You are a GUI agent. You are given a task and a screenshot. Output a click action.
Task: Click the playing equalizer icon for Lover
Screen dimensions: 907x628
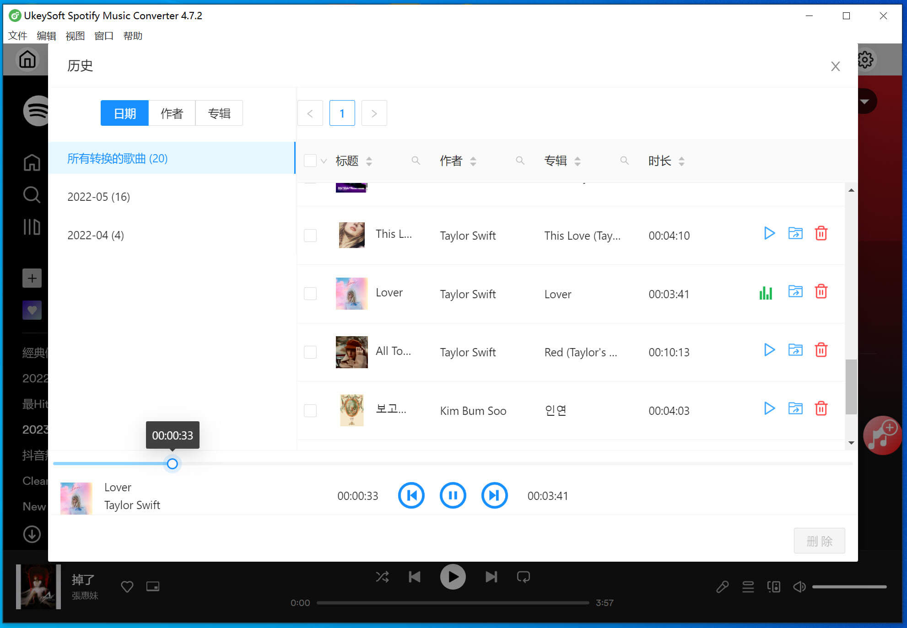click(766, 293)
